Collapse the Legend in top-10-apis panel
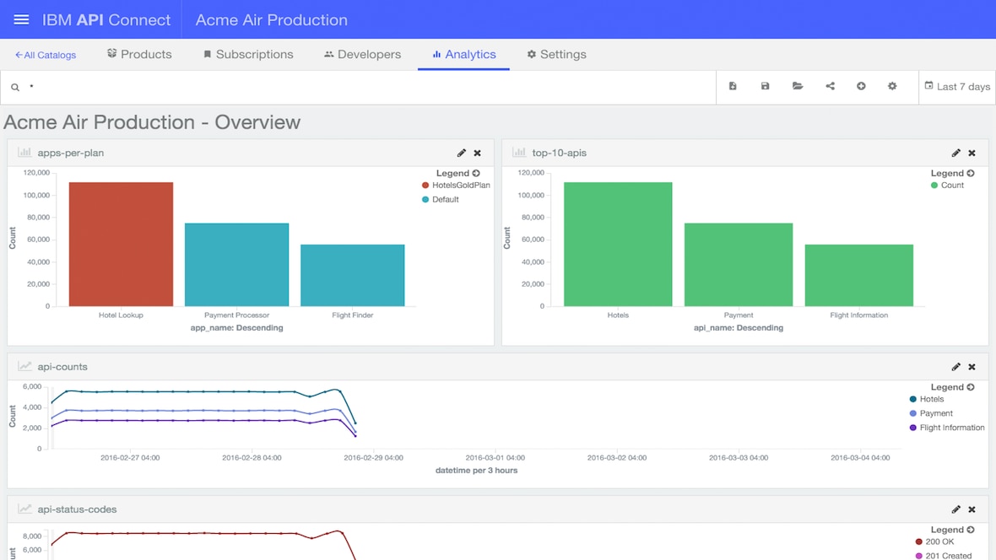The width and height of the screenshot is (996, 560). [971, 174]
